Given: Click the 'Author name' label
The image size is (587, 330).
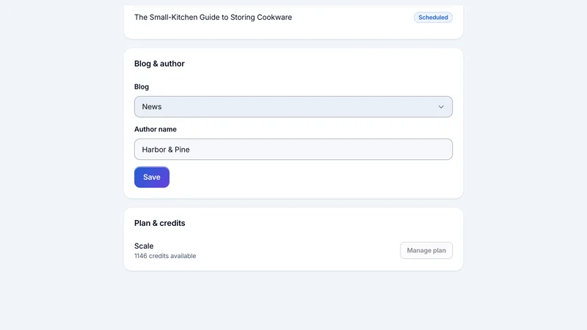Looking at the screenshot, I should (x=156, y=129).
